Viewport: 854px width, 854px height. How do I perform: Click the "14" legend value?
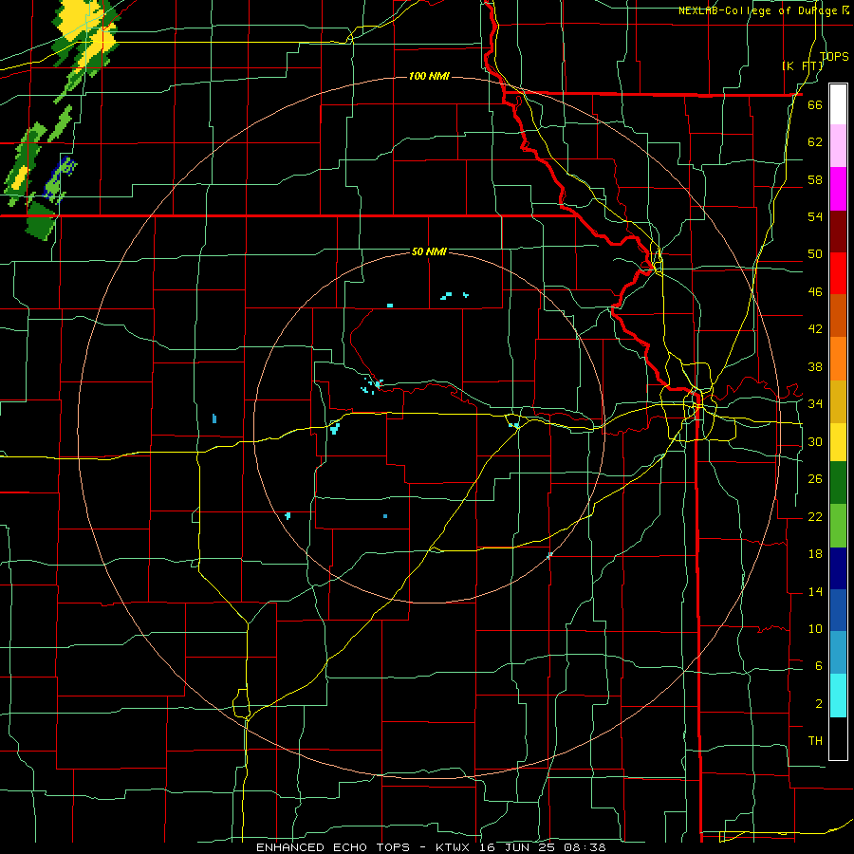pos(815,591)
